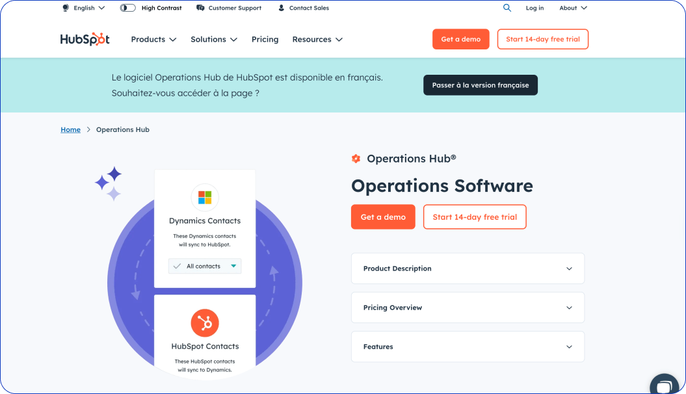Follow the Home breadcrumb link
This screenshot has height=394, width=686.
click(70, 129)
